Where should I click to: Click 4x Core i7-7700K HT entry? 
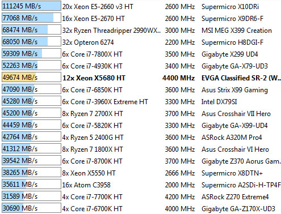(92, 197)
